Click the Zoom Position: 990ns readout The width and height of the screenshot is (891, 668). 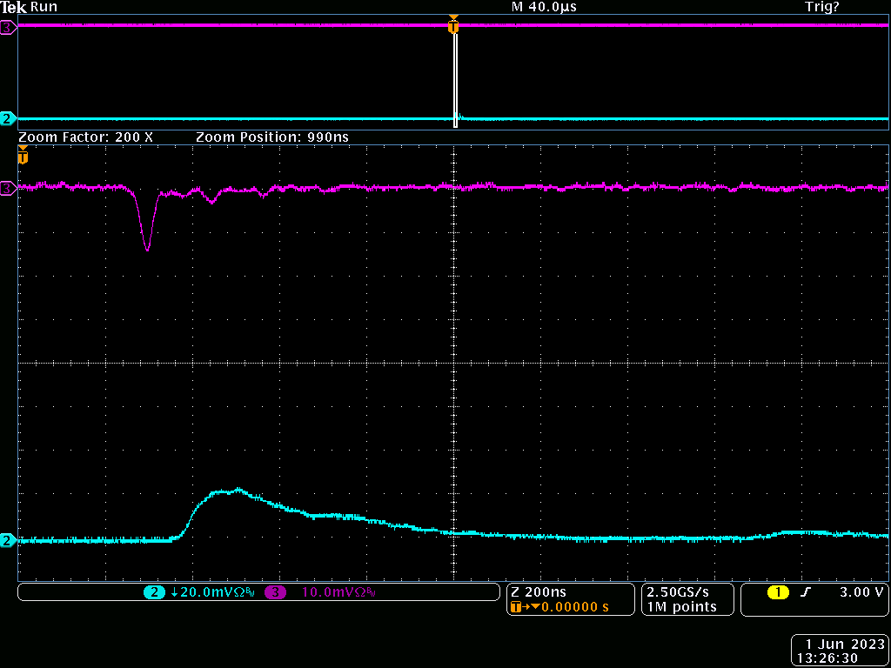pyautogui.click(x=272, y=137)
